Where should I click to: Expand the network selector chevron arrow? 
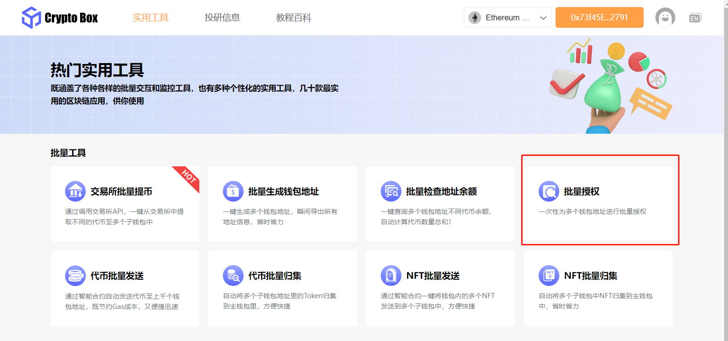(544, 17)
